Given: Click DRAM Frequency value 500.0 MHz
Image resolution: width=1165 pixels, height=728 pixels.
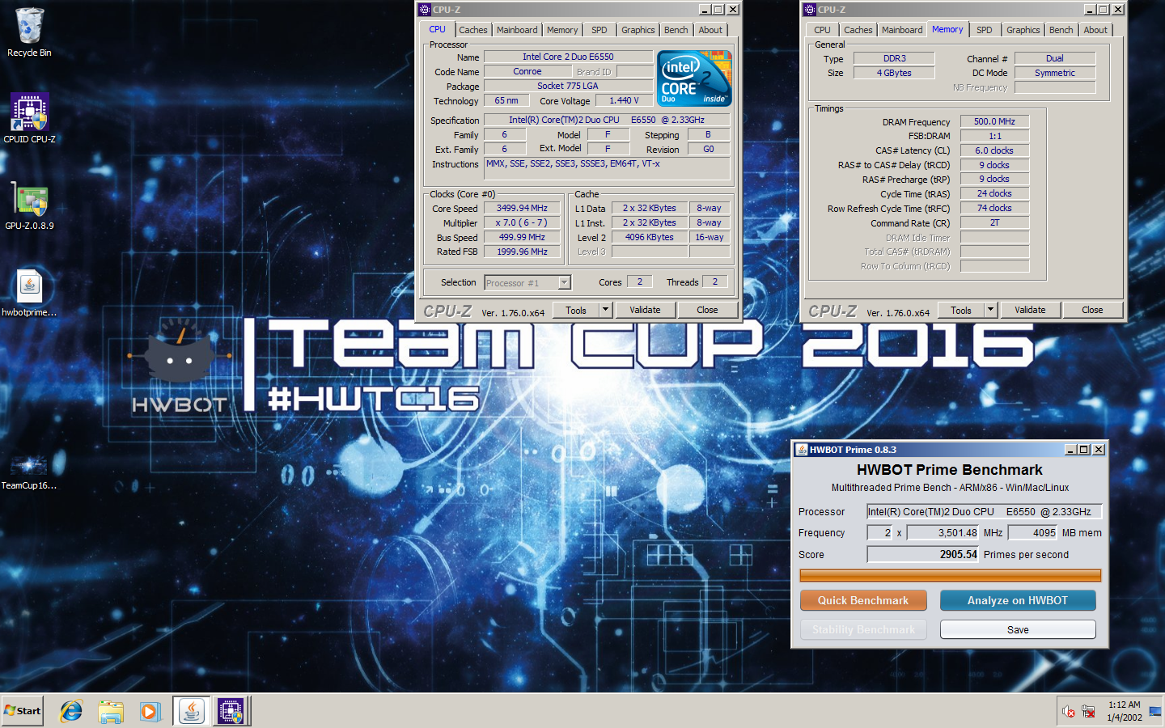Looking at the screenshot, I should (x=994, y=121).
